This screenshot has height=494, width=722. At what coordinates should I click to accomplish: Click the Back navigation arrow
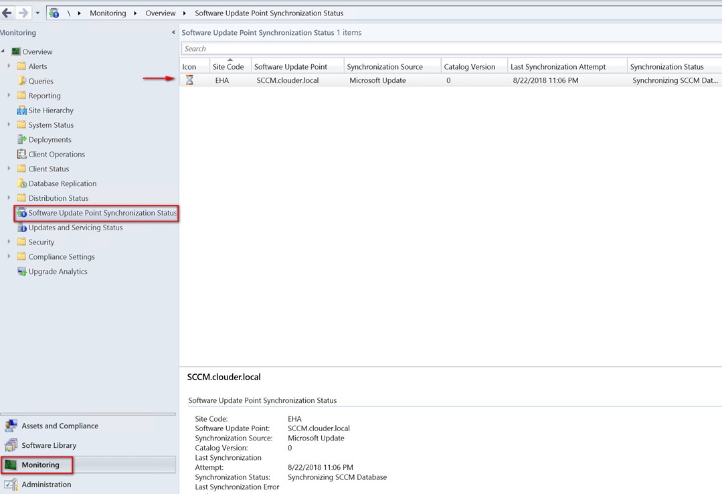[7, 13]
